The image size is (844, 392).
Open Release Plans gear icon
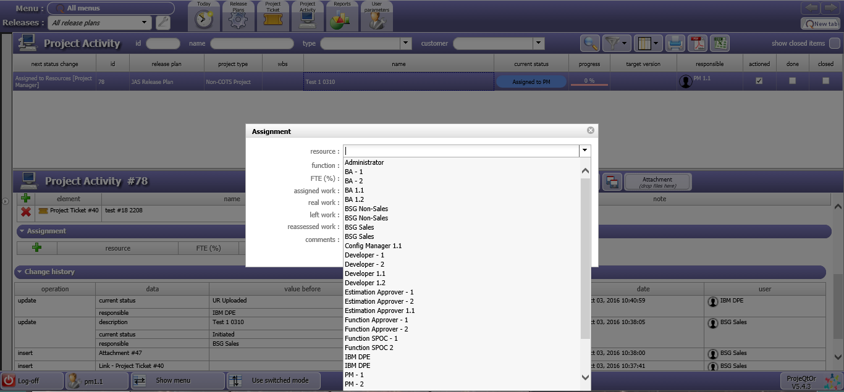point(238,19)
